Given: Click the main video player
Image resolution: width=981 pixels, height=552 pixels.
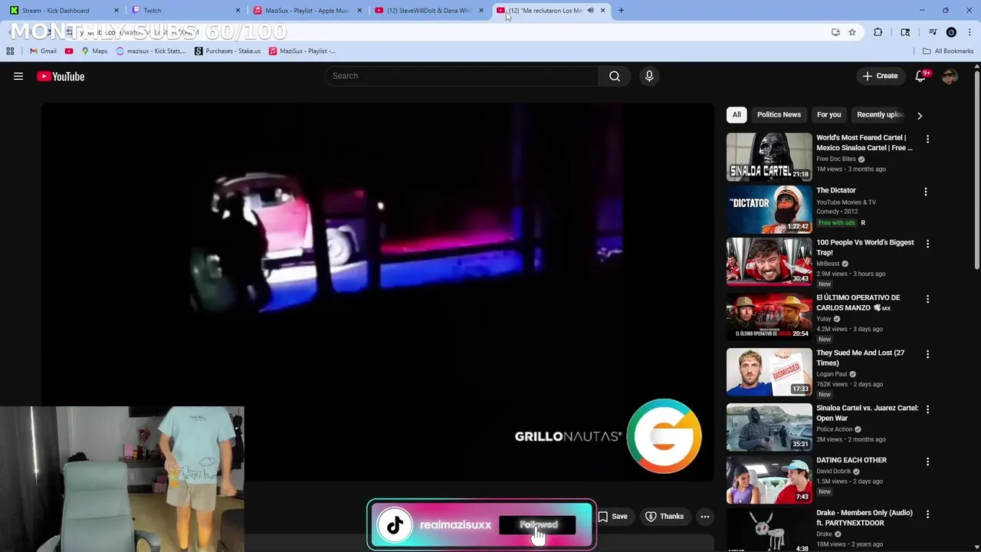Looking at the screenshot, I should tap(378, 293).
